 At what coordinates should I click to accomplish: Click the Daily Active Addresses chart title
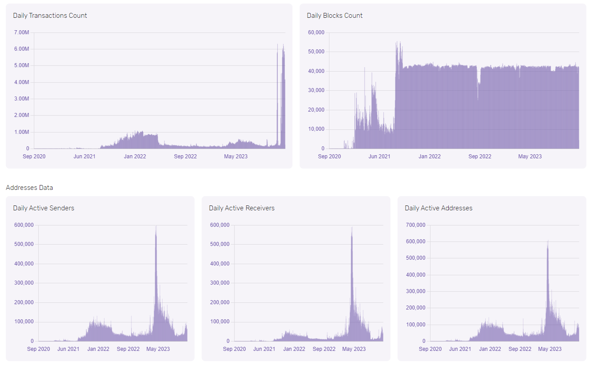439,208
